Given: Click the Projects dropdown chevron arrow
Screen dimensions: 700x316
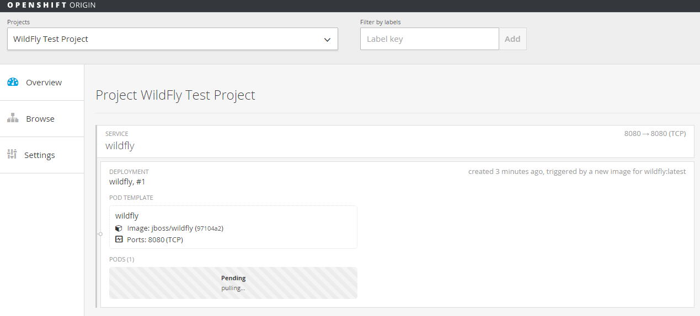Looking at the screenshot, I should 327,40.
